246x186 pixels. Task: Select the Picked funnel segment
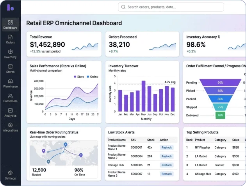(x=220, y=91)
